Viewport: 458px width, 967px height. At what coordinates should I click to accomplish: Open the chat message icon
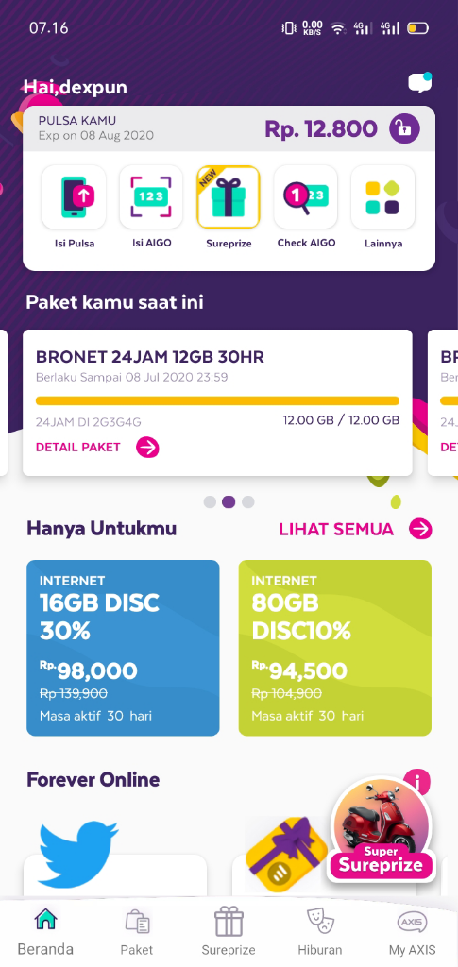(x=420, y=83)
